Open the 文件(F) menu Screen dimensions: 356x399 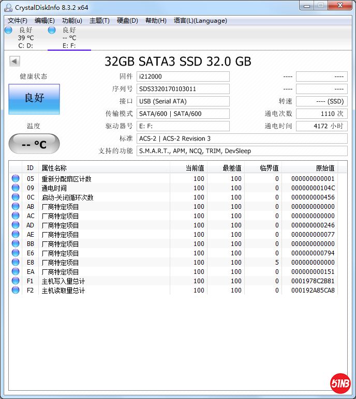[18, 21]
